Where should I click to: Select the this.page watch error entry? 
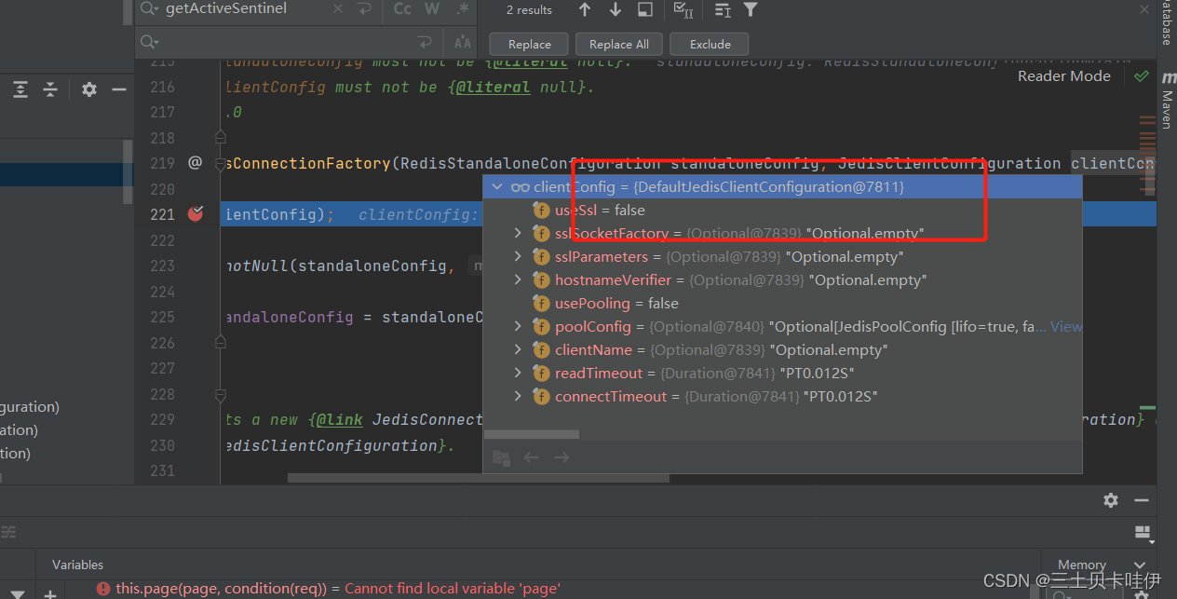(x=329, y=589)
